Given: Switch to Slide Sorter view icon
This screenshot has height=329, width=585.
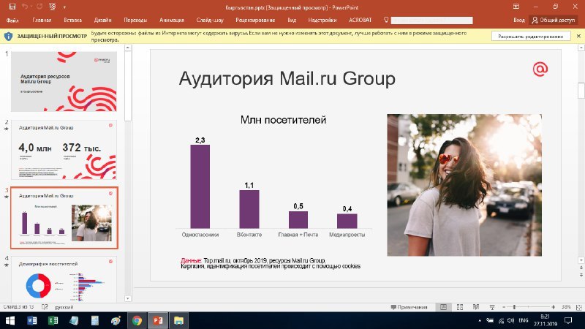Looking at the screenshot, I should tap(460, 307).
